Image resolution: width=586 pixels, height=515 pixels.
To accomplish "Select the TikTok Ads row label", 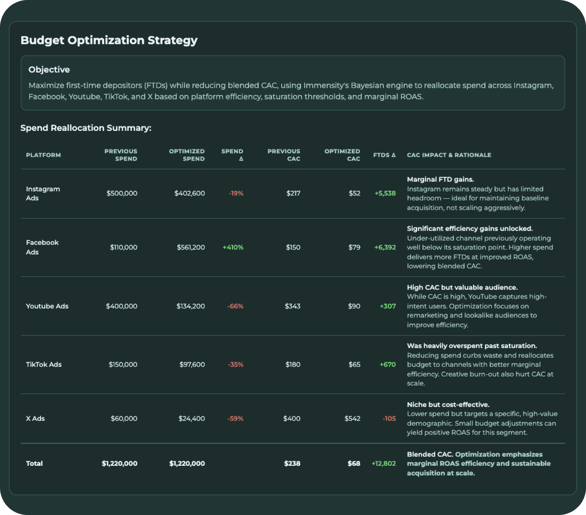I will tap(44, 364).
